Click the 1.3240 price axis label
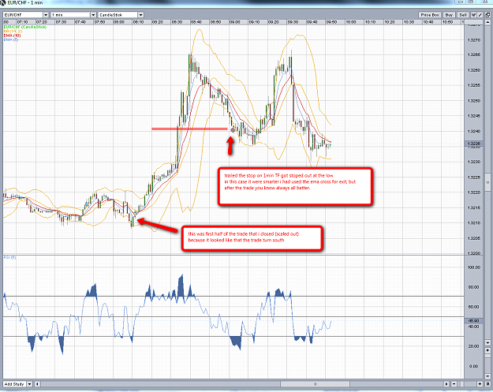This screenshot has width=493, height=392. point(474,132)
